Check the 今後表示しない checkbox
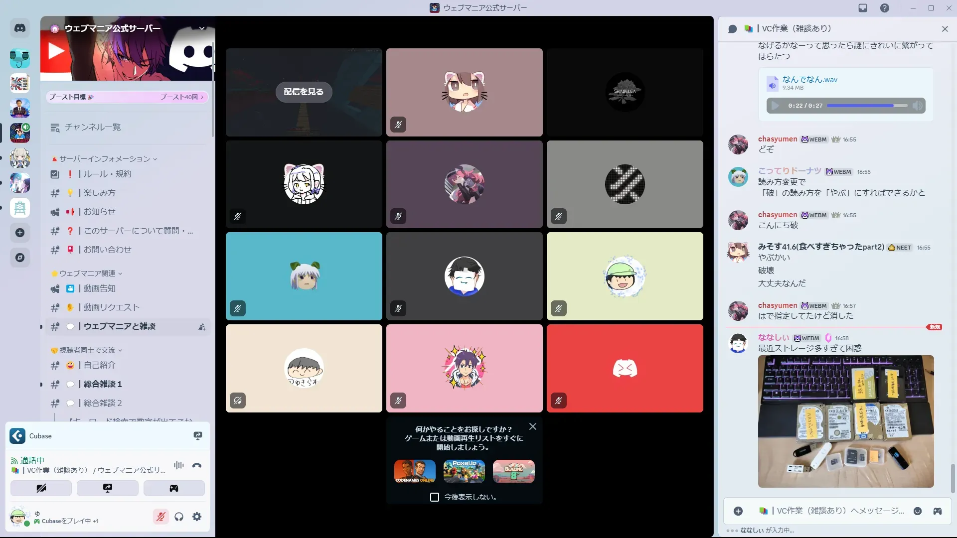 tap(435, 497)
